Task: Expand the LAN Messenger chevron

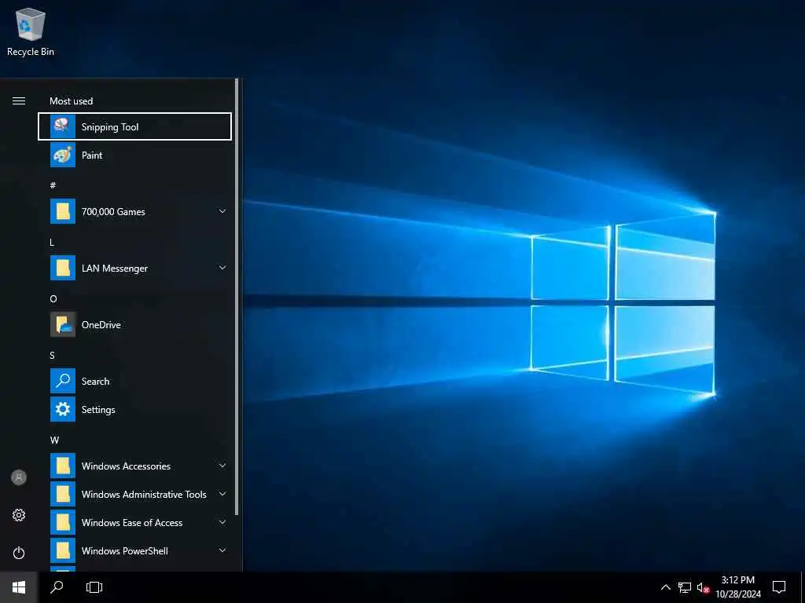Action: 222,268
